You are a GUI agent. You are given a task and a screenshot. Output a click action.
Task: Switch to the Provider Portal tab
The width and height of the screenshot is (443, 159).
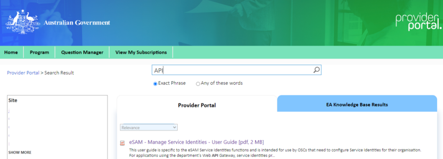pos(197,105)
